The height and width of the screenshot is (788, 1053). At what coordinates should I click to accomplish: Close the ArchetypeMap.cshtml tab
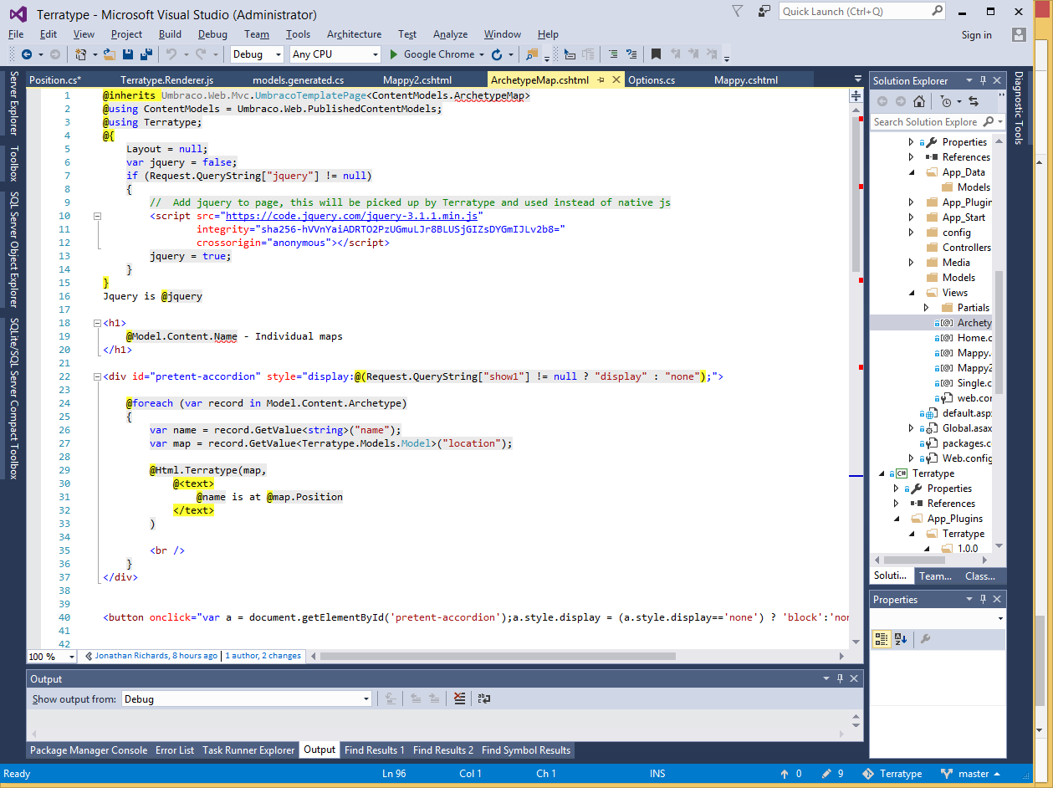click(617, 80)
